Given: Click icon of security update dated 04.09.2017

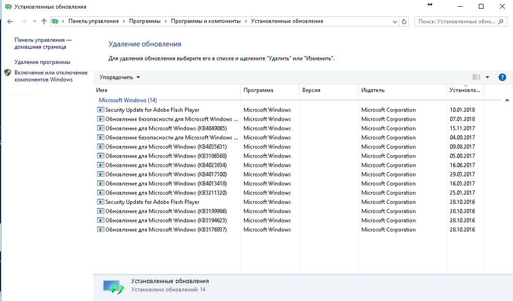Looking at the screenshot, I should pos(100,137).
